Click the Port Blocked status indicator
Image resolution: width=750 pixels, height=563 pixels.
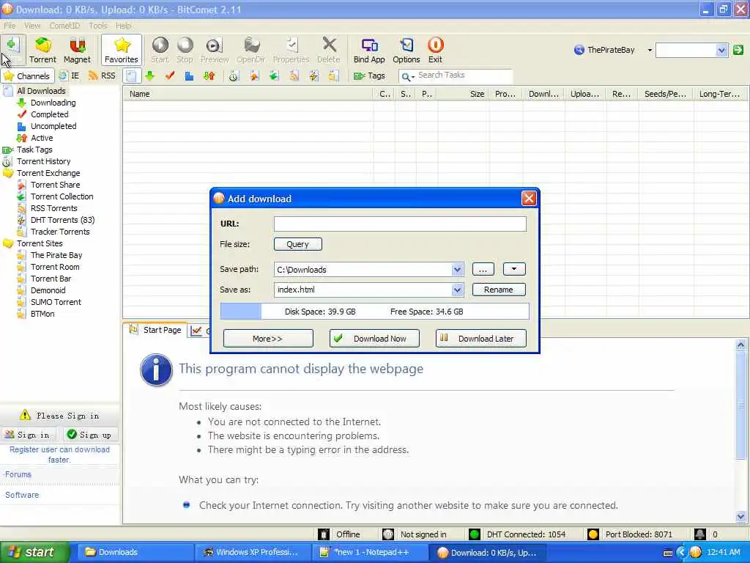pyautogui.click(x=630, y=534)
